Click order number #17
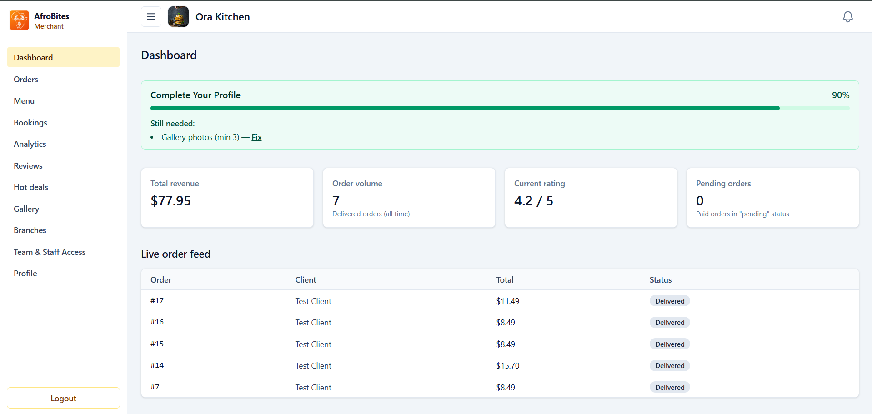 157,300
